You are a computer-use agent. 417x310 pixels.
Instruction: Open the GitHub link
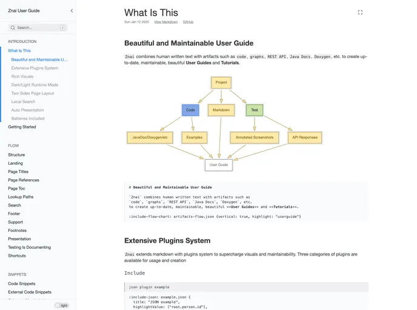188,22
